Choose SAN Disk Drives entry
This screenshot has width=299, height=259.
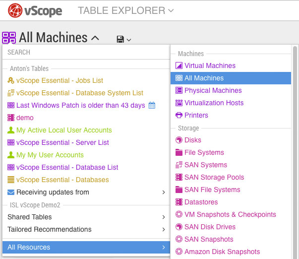point(210,227)
